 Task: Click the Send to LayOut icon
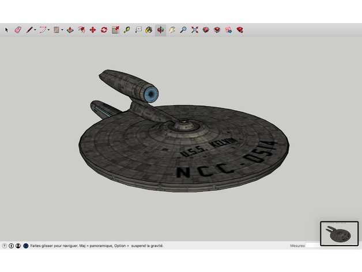229,30
